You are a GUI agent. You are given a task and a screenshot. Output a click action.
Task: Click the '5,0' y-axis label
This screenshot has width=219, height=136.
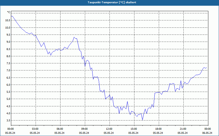click(8, 99)
